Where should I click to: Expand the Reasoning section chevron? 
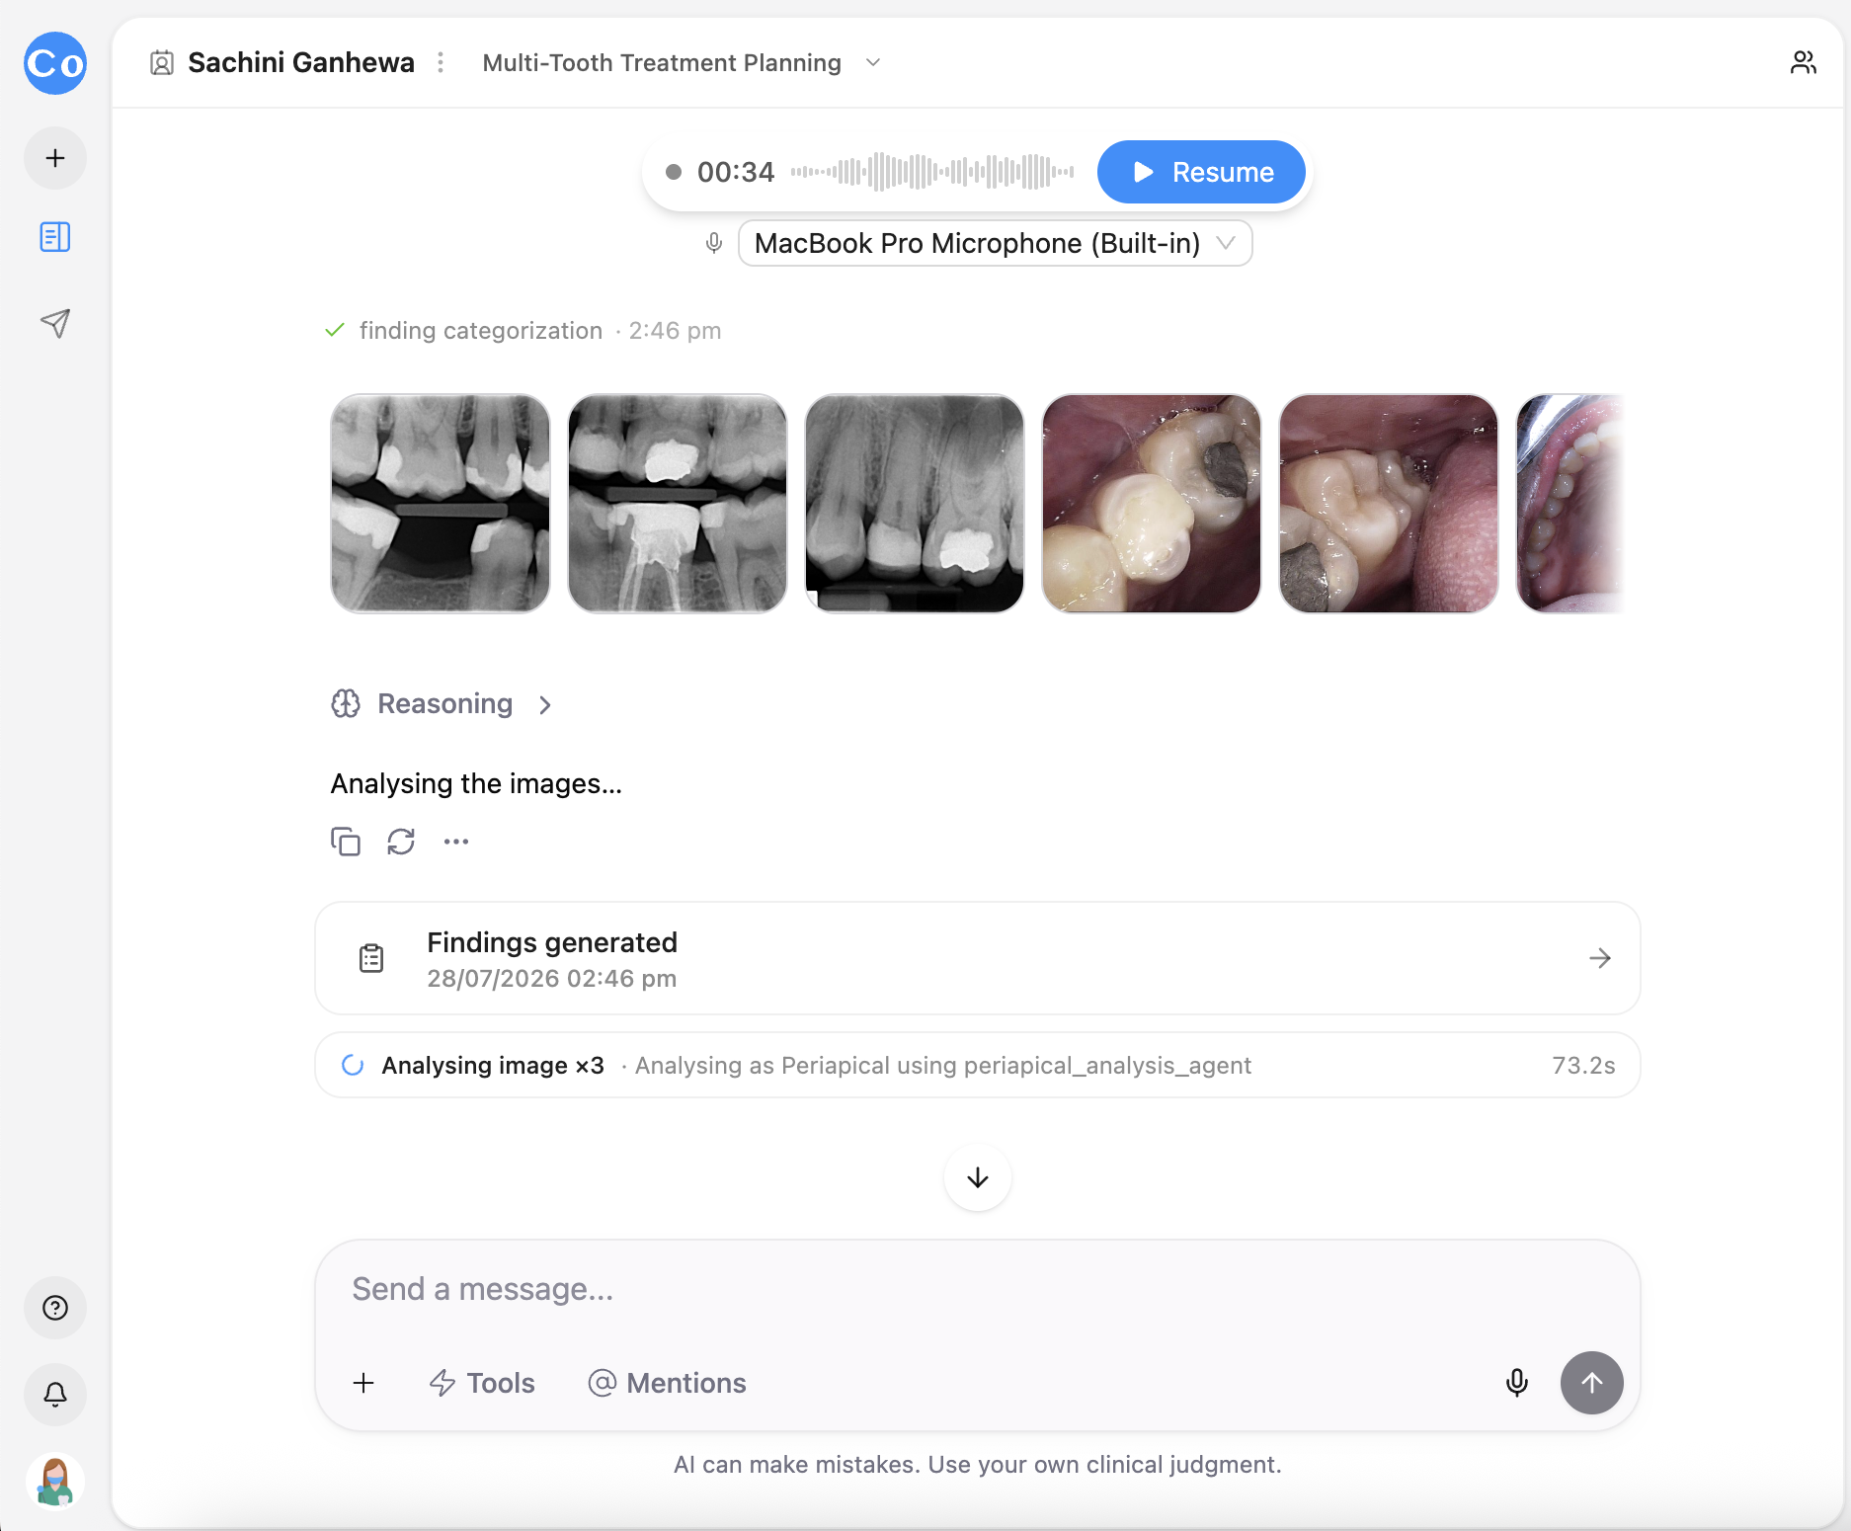click(545, 704)
